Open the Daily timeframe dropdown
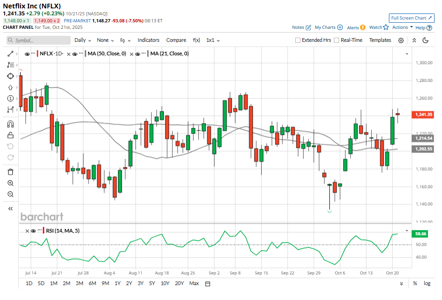Viewport: 442px width, 300px height. click(x=82, y=40)
